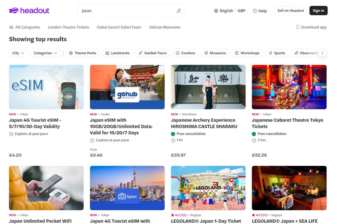Open the City filter dropdown
This screenshot has height=224, width=337.
tap(18, 53)
